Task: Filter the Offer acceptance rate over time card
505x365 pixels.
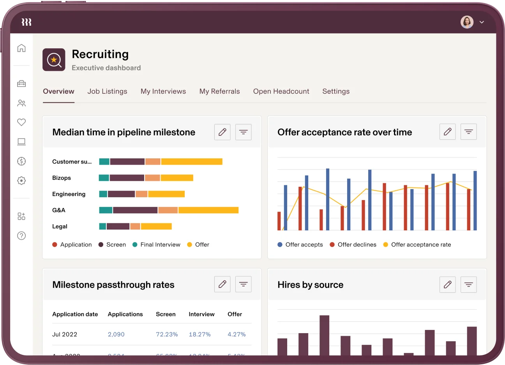Action: tap(469, 132)
